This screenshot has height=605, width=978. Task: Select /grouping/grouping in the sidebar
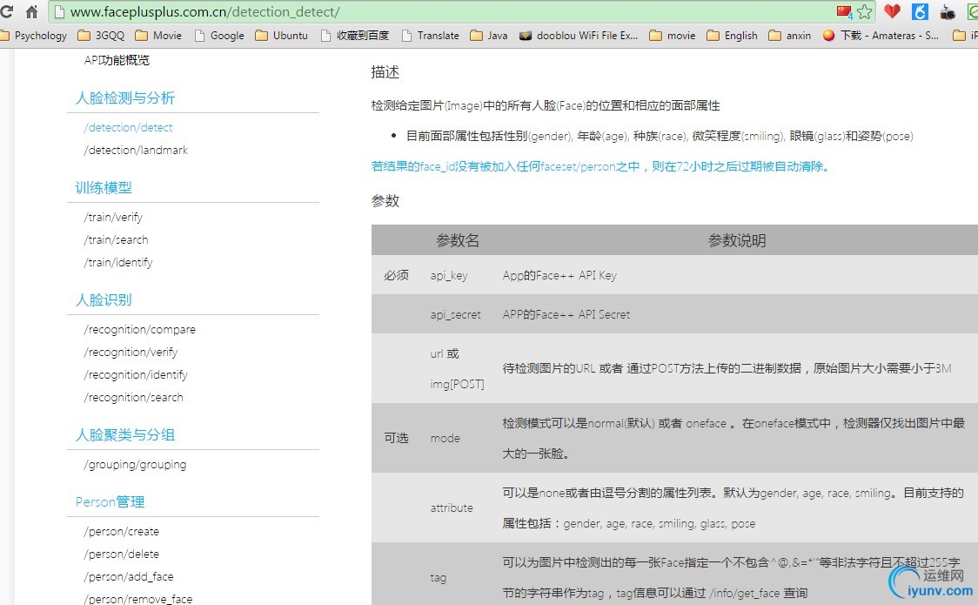click(x=135, y=464)
